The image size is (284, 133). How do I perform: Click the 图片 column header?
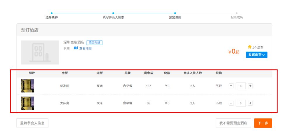tap(32, 73)
